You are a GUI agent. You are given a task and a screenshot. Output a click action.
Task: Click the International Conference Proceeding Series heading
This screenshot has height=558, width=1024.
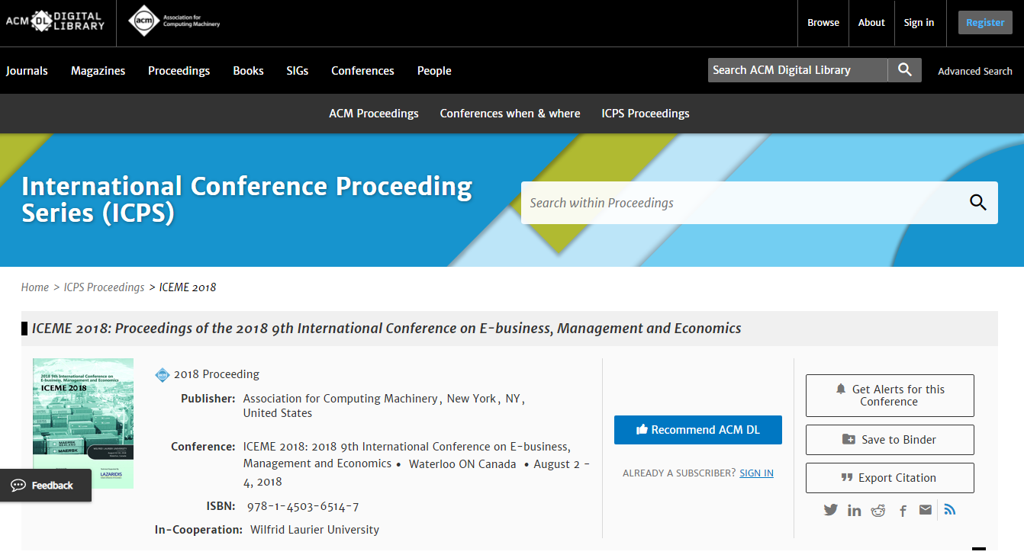[247, 199]
